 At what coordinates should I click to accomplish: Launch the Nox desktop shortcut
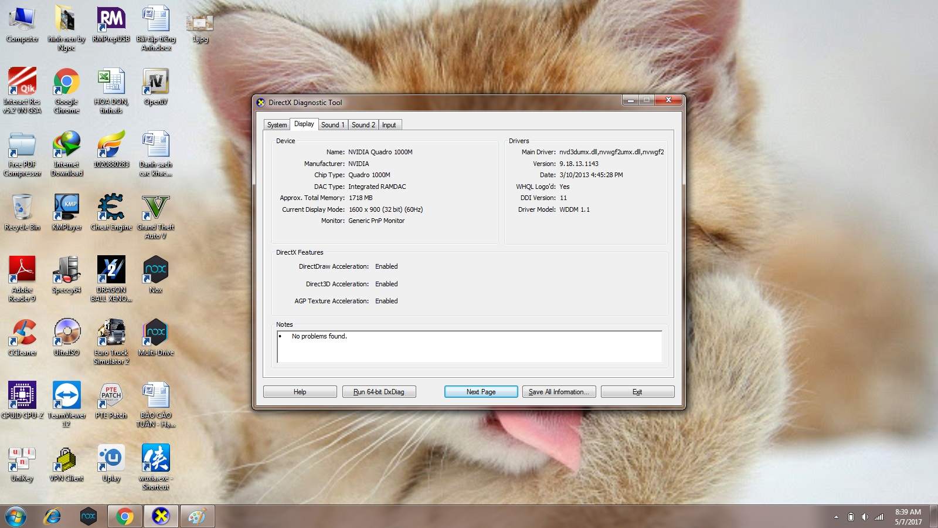[x=156, y=275]
